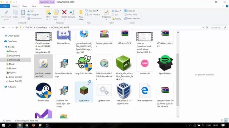Select the SpotifySetup installer icon
The image size is (229, 128).
coord(165,63)
